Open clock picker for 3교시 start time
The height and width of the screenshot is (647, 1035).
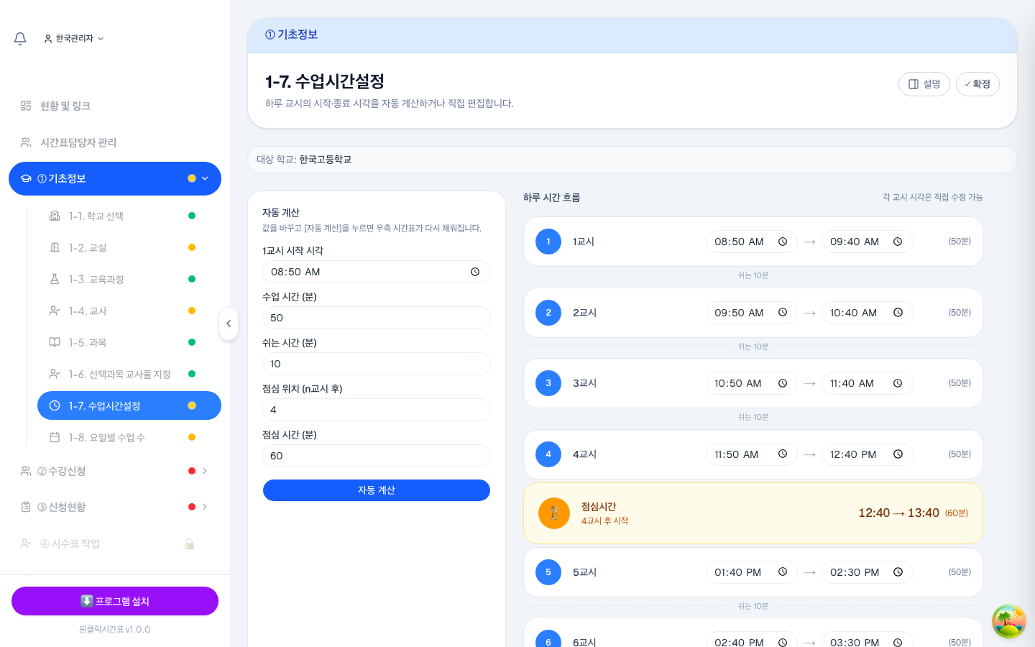click(x=783, y=383)
